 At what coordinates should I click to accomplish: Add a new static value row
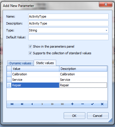click(x=72, y=104)
